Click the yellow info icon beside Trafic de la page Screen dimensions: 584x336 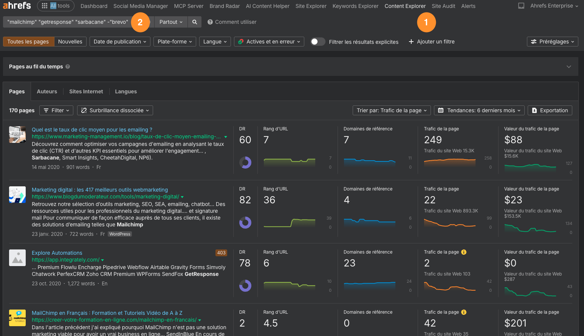click(464, 252)
